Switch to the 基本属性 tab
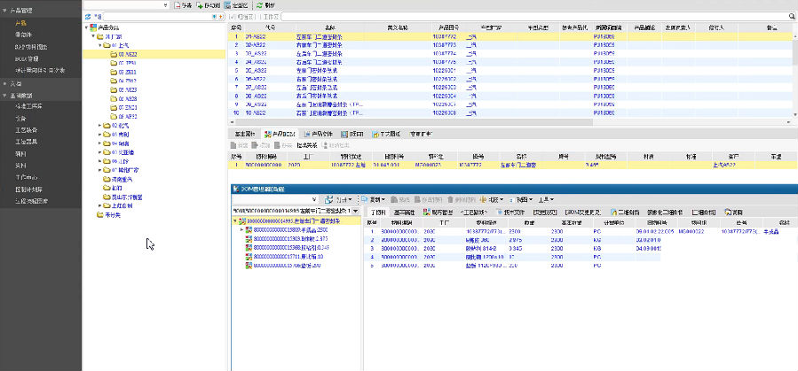The width and height of the screenshot is (798, 371). pyautogui.click(x=244, y=133)
